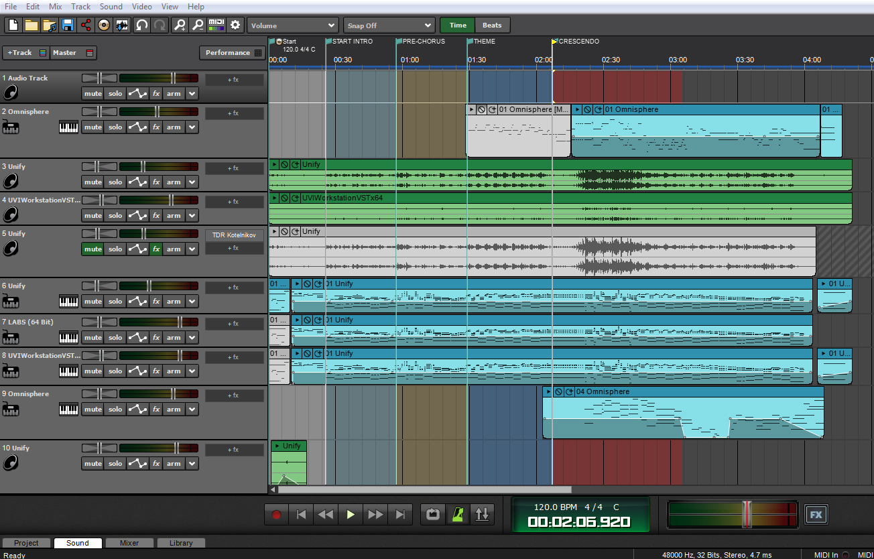The image size is (874, 559).
Task: Save the project with the floppy disk icon
Action: 67,25
